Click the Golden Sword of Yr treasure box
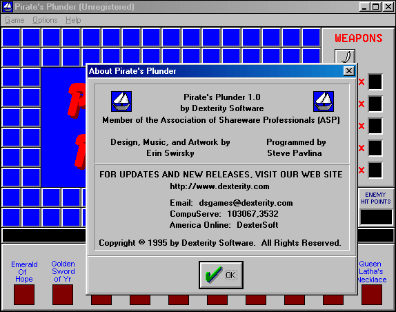Viewport: 396px width, 312px height. coord(63,295)
